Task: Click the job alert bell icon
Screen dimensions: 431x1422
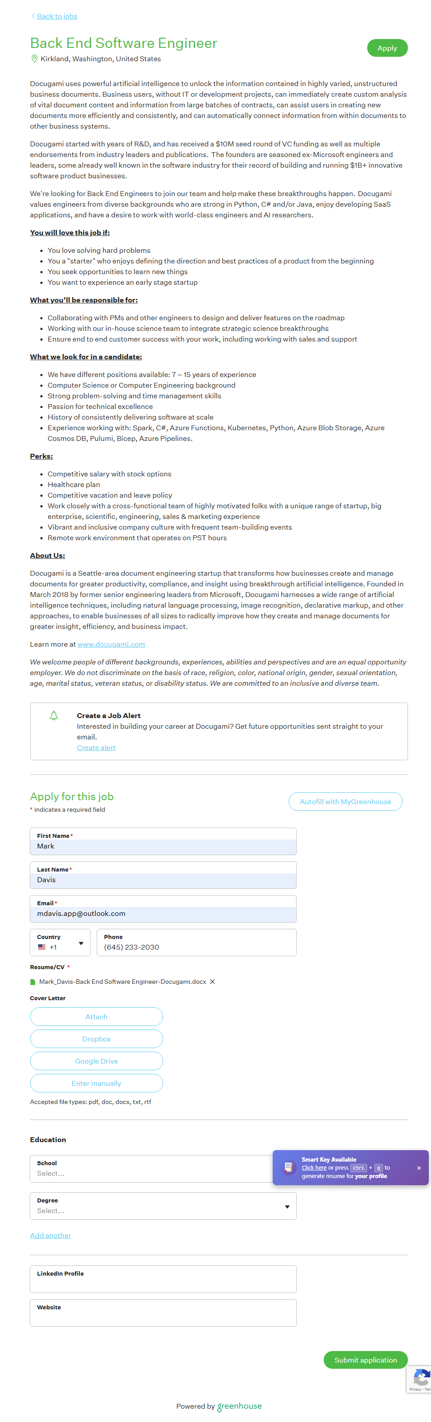Action: coord(54,715)
